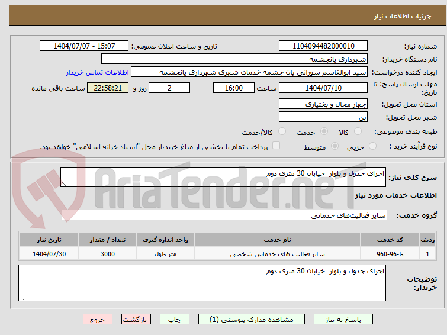Screen dimensions: 447x335
Task: Click the واحد اندازه گیری column header
Action: click(165, 240)
